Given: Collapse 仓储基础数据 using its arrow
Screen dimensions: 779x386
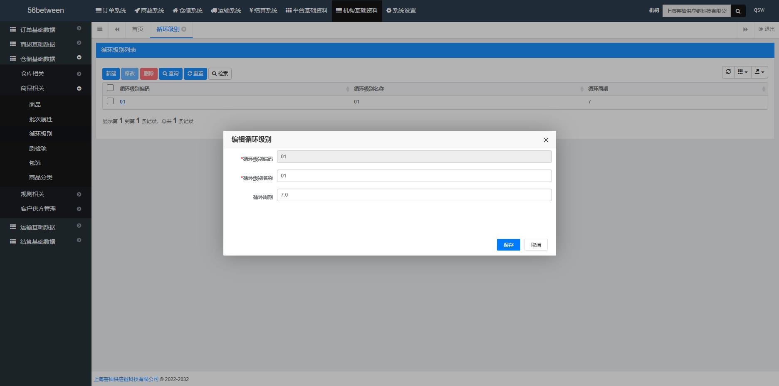Looking at the screenshot, I should (79, 57).
